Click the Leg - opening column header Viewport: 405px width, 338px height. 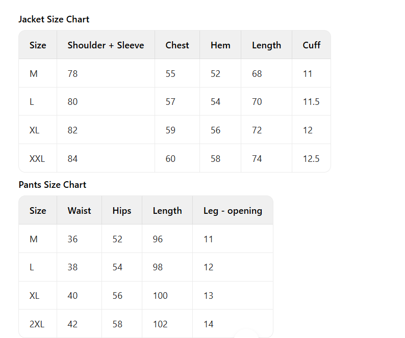(233, 211)
